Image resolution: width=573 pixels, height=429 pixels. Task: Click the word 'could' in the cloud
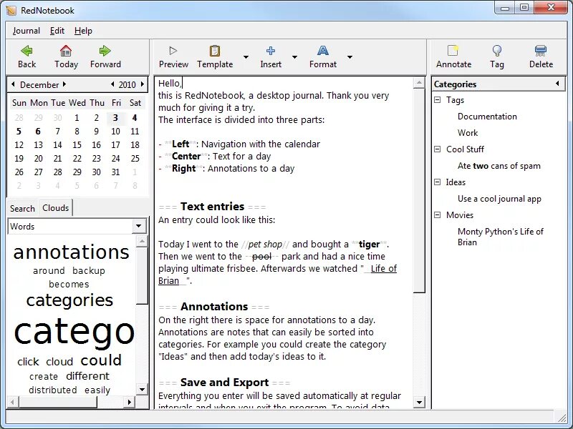(x=101, y=360)
